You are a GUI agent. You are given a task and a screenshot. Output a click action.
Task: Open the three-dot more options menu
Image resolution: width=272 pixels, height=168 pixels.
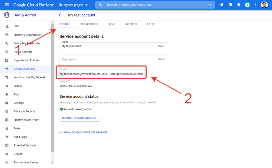coord(256,5)
